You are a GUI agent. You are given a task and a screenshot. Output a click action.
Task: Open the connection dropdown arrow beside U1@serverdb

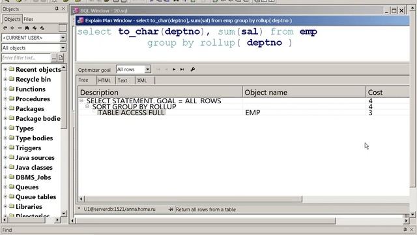(x=79, y=208)
